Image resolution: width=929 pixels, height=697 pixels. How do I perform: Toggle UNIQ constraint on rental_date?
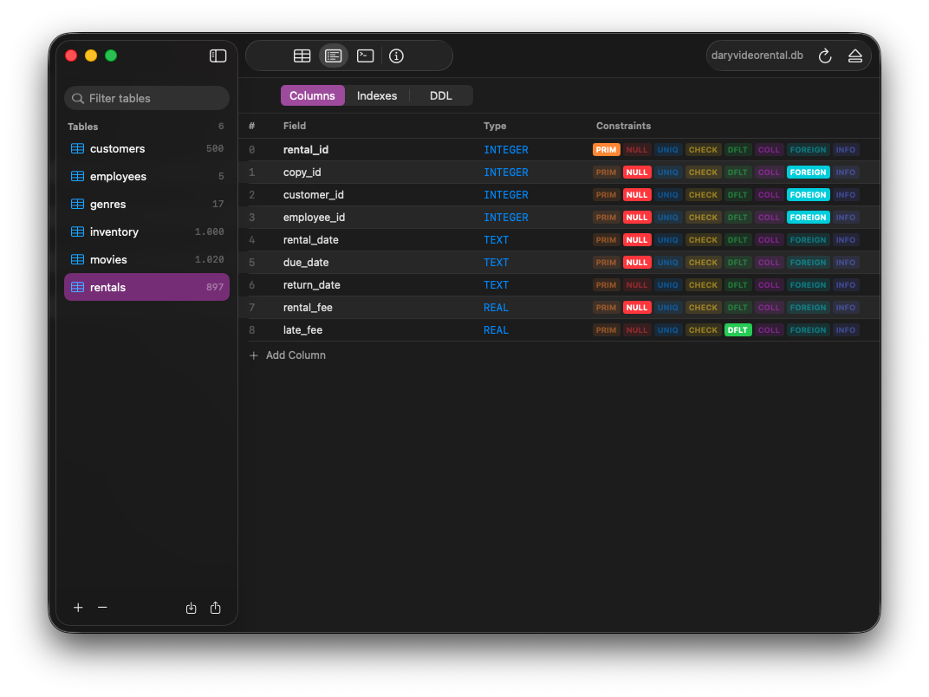tap(667, 240)
